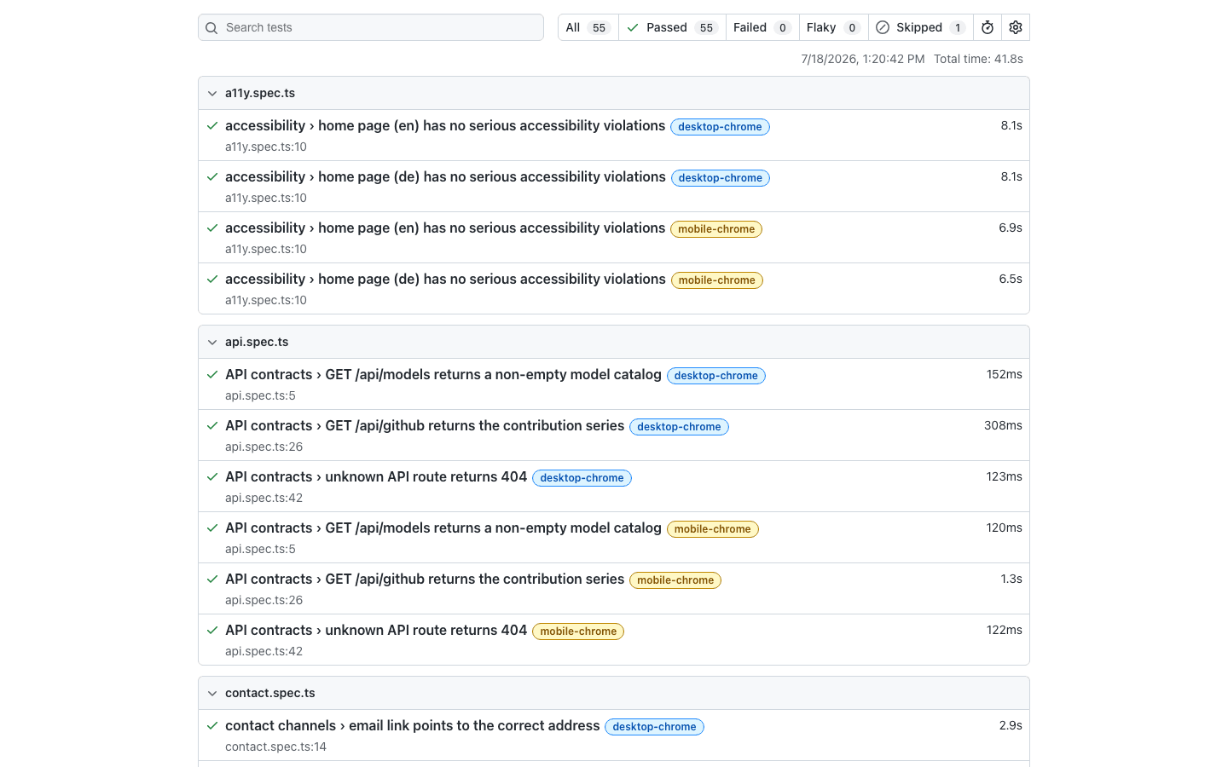Image resolution: width=1228 pixels, height=767 pixels.
Task: Open the settings gear icon
Action: coord(1016,27)
